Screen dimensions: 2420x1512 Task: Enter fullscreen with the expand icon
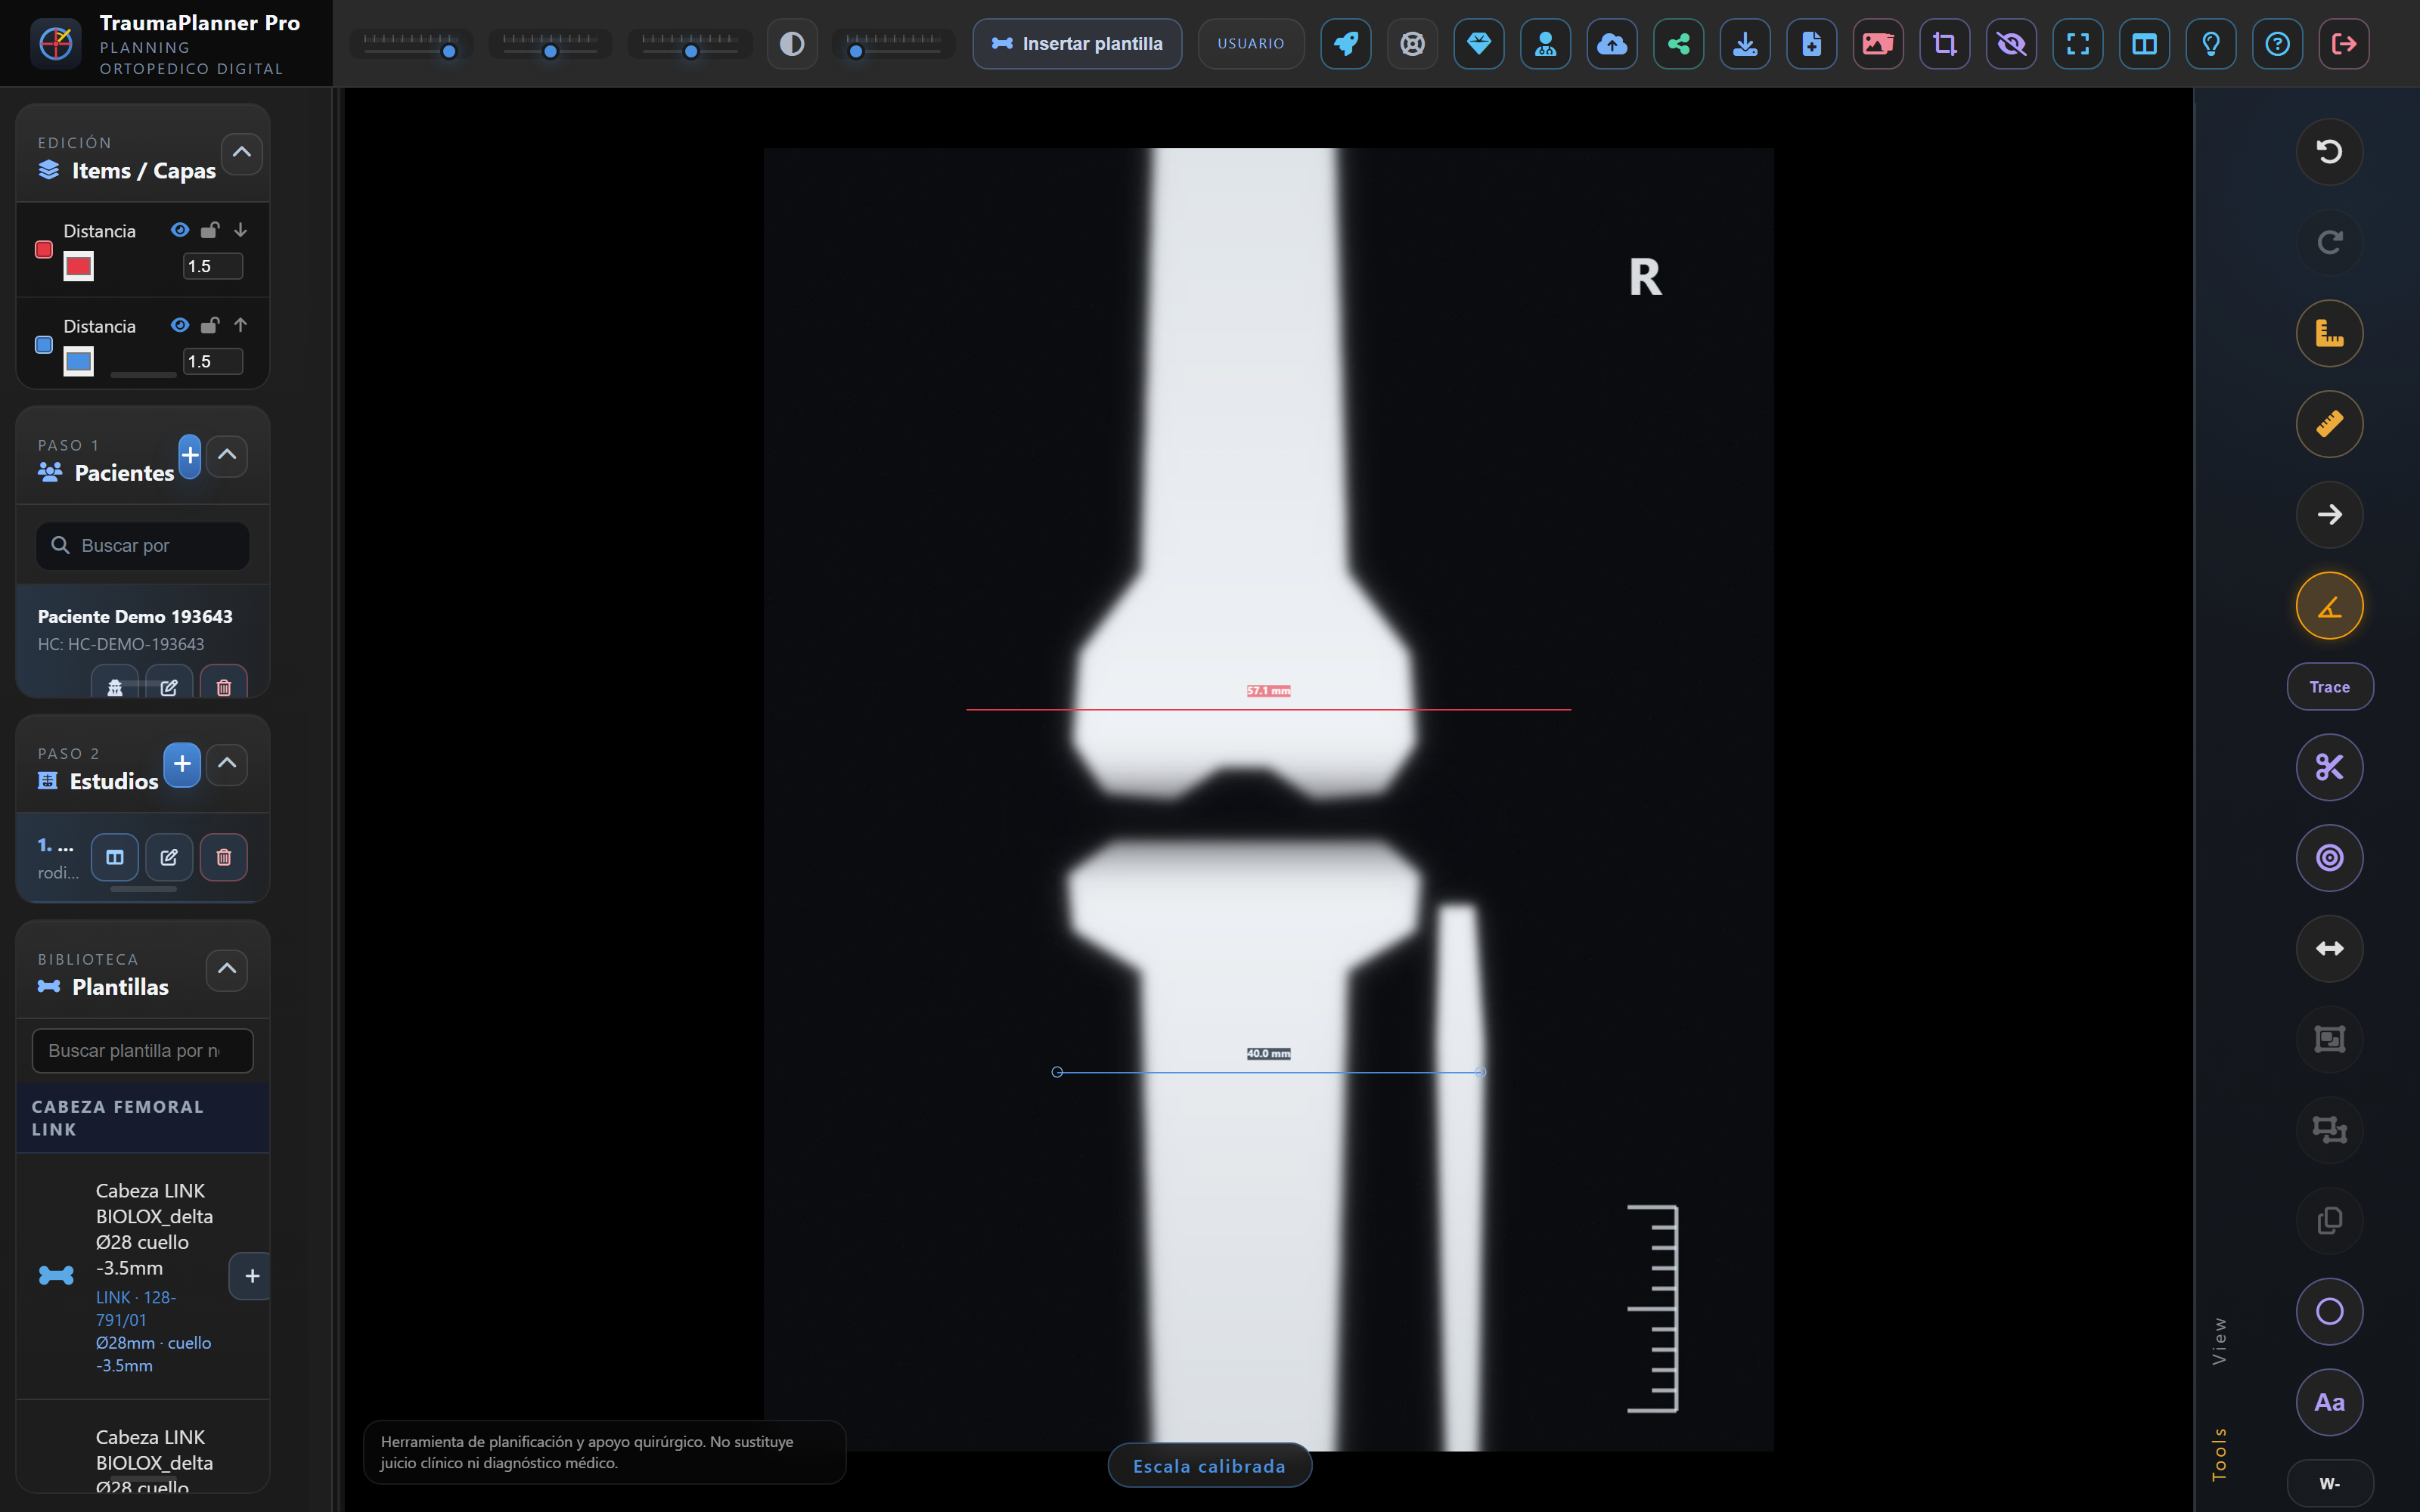(2077, 44)
